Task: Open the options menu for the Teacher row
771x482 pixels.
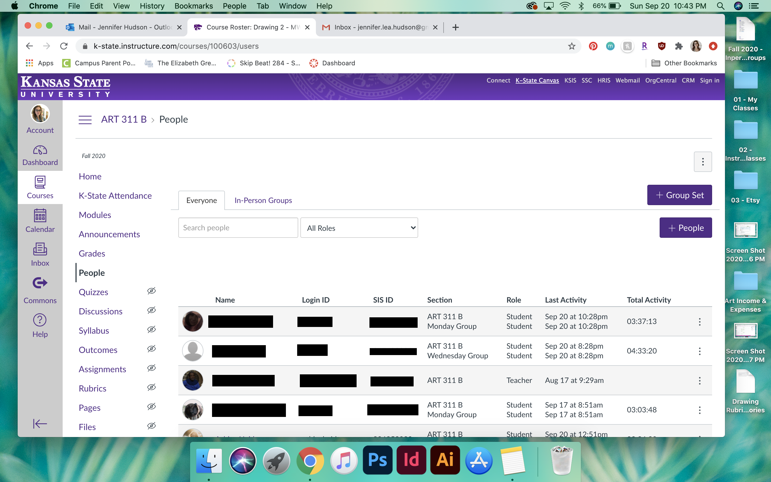Action: [700, 380]
